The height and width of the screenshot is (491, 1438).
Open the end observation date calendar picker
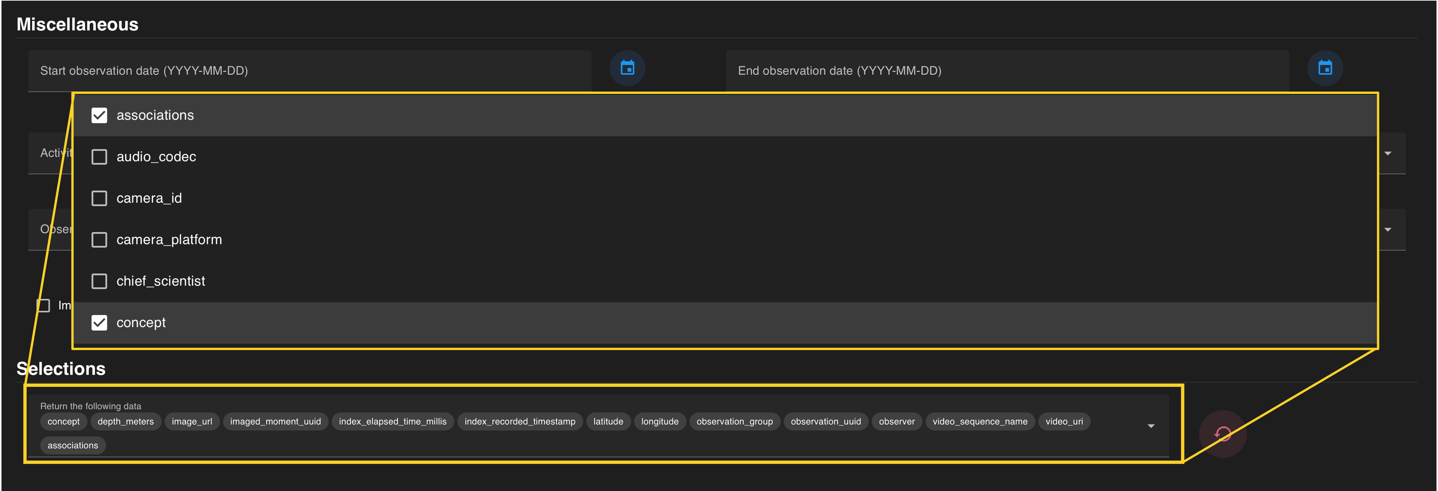[1325, 68]
